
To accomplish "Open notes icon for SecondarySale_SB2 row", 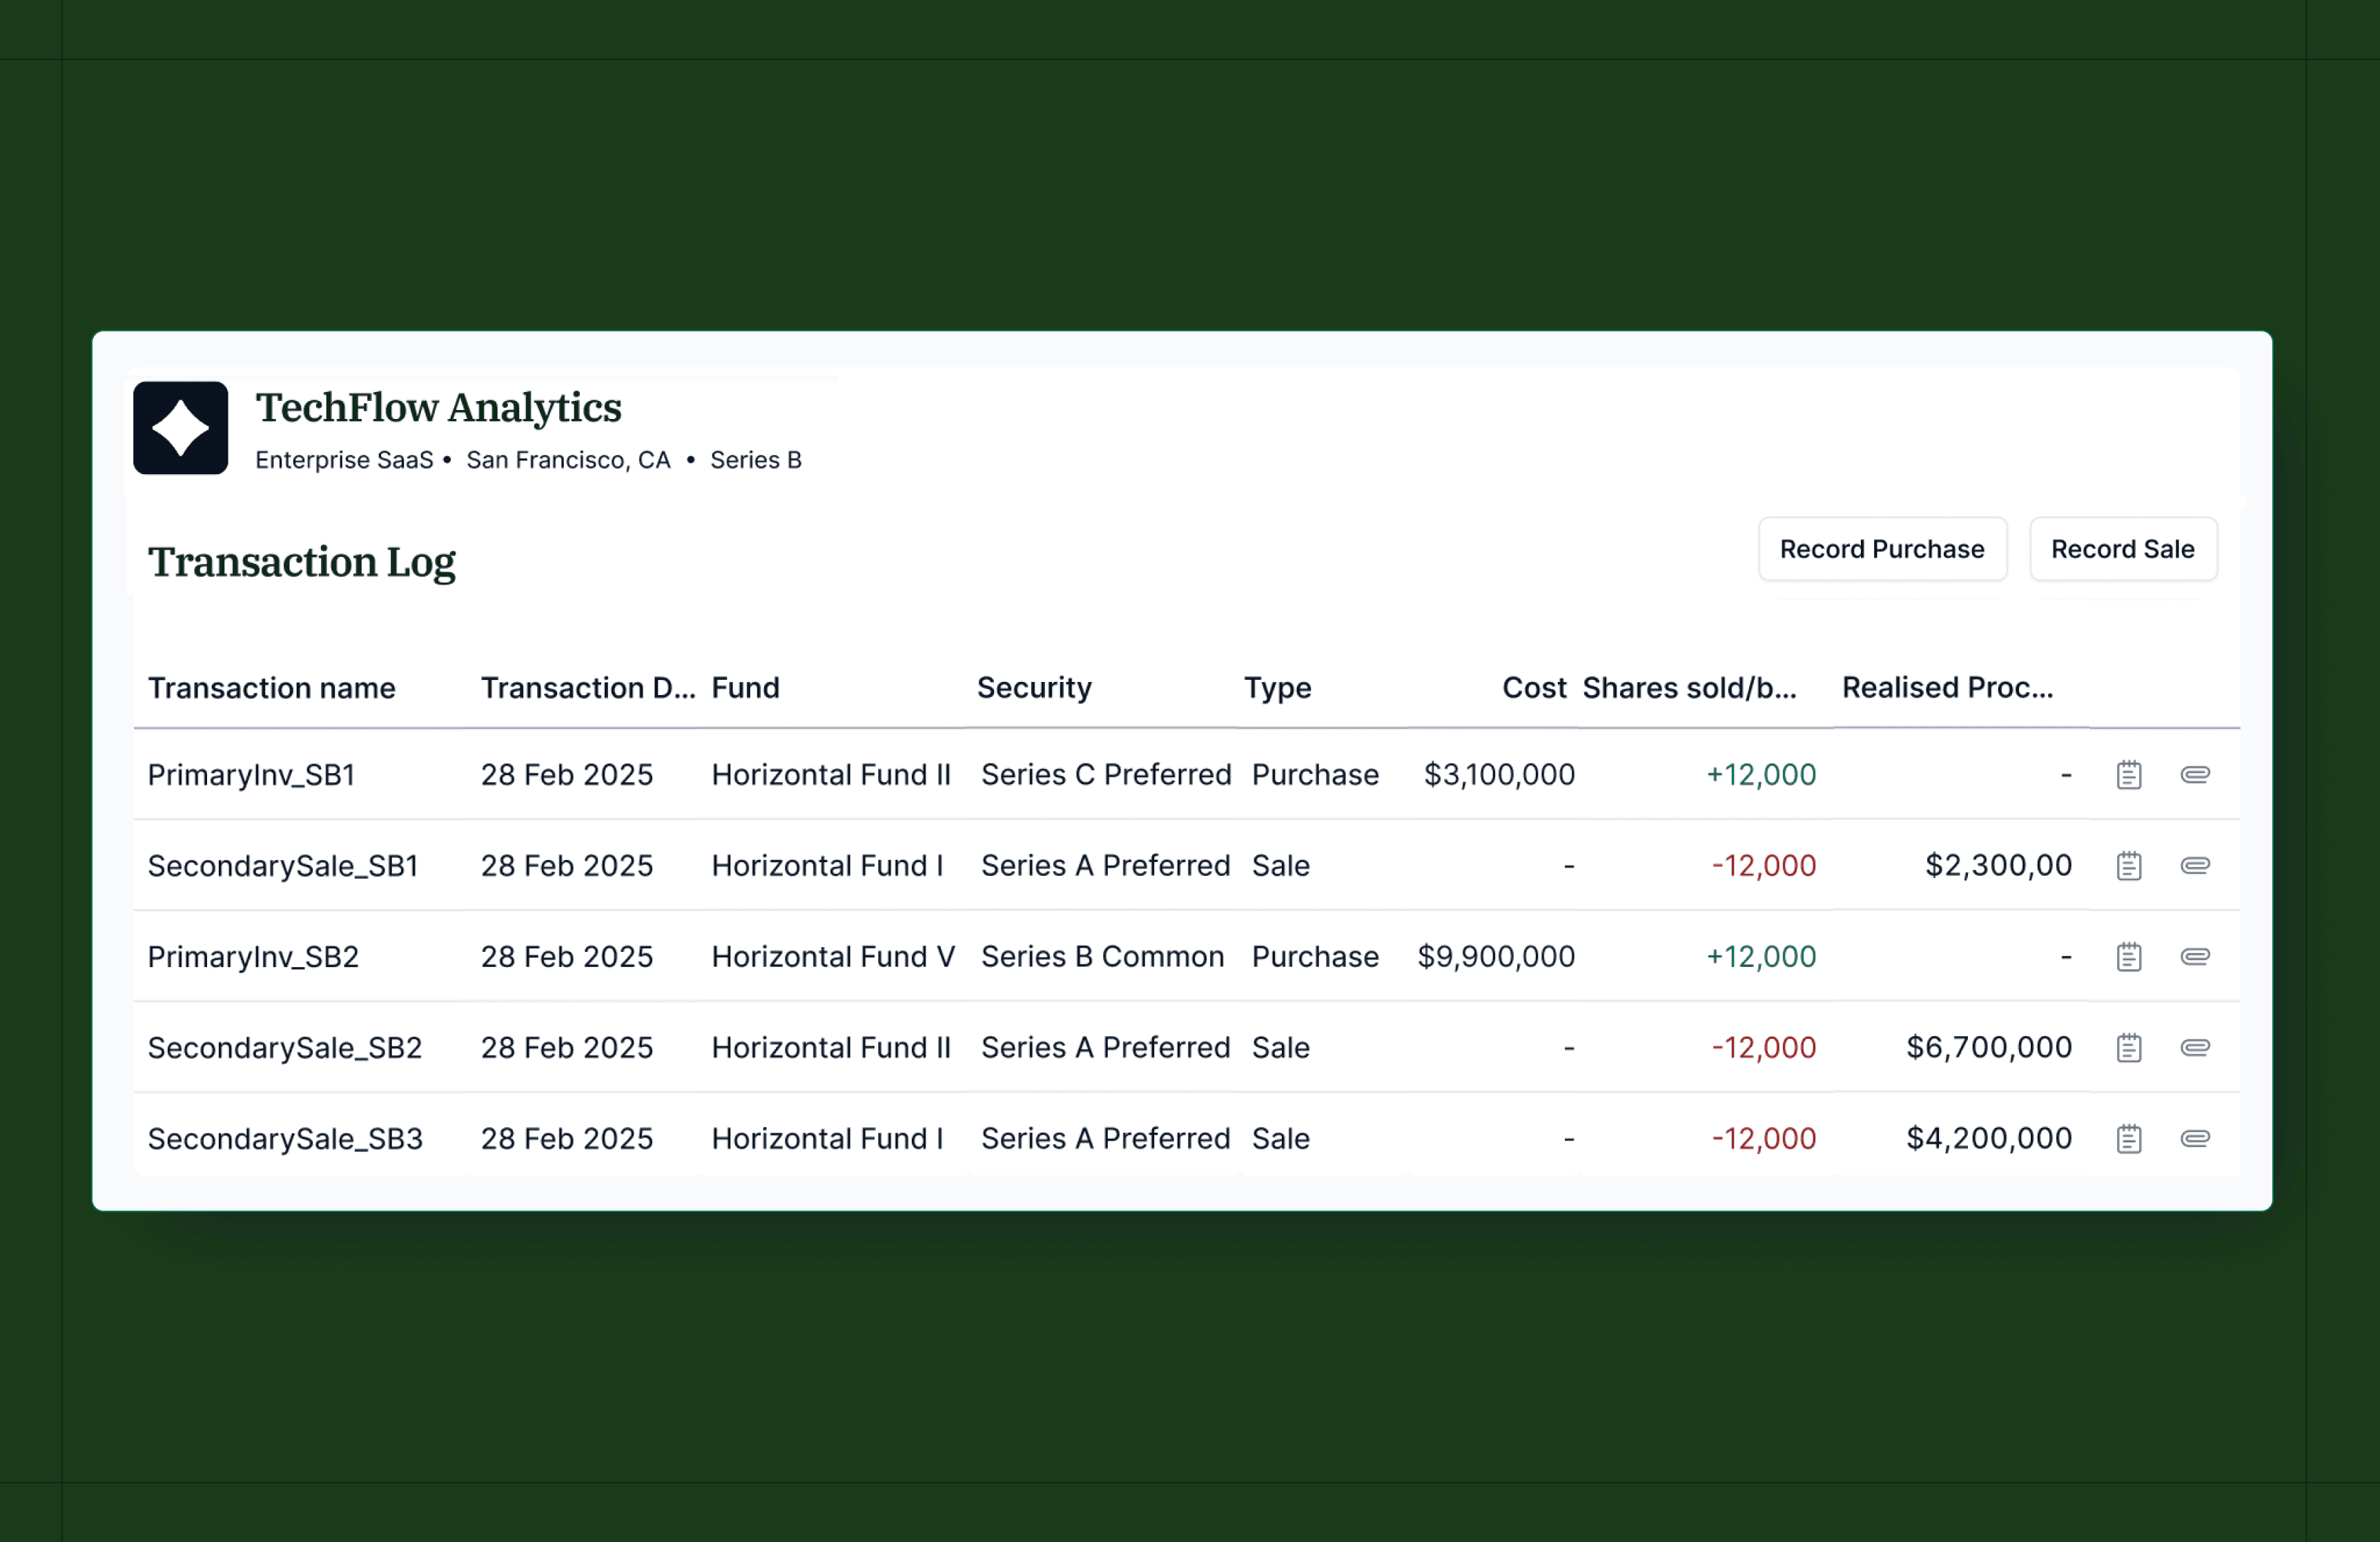I will pos(2128,1048).
